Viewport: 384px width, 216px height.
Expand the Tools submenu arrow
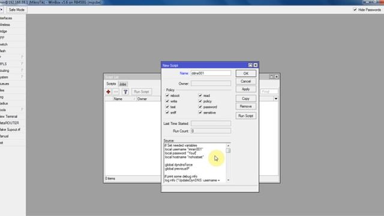[22, 110]
